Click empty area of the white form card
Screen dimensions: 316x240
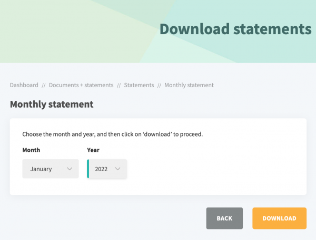pos(221,168)
